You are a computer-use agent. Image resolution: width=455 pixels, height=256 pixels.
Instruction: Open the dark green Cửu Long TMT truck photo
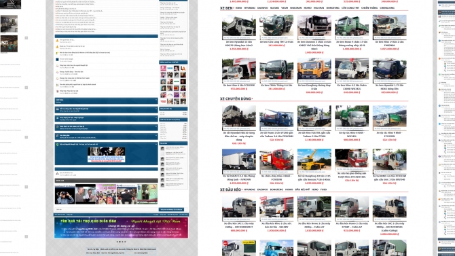(x=276, y=27)
